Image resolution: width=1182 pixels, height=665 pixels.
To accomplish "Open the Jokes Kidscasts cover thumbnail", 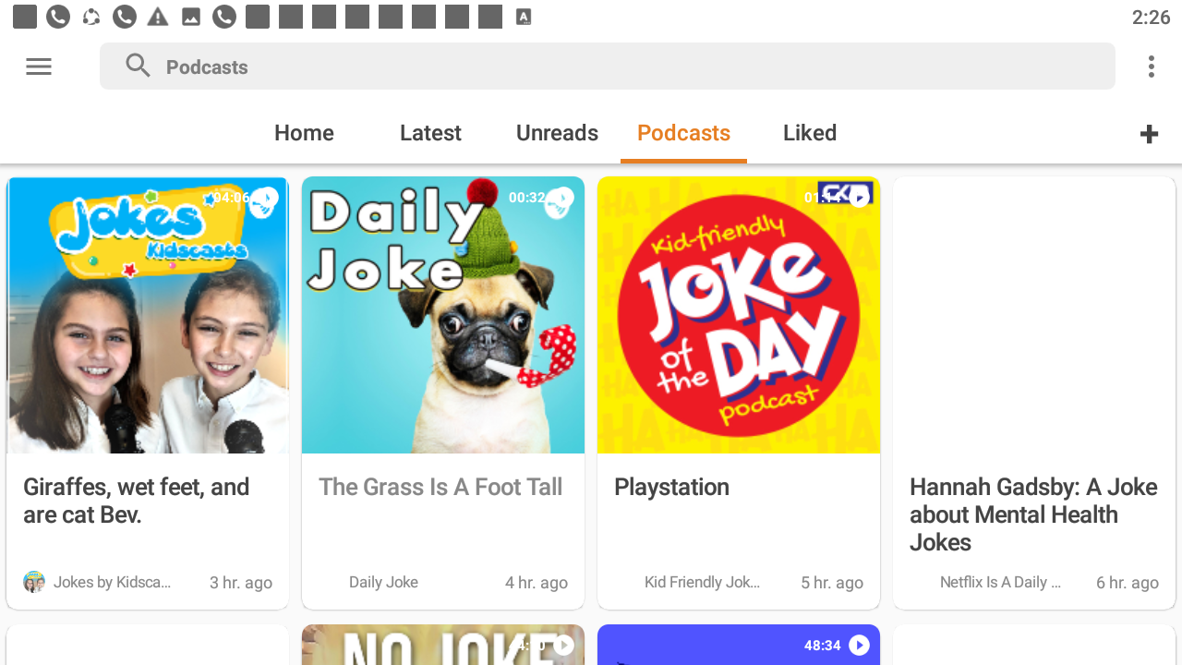I will [x=148, y=315].
